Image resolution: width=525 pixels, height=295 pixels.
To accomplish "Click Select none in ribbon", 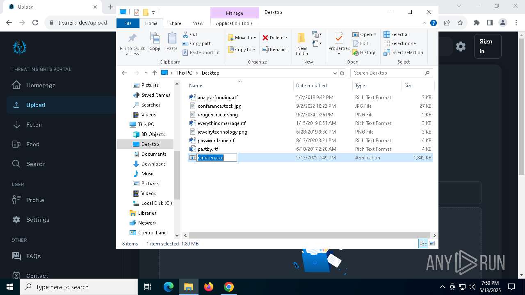I will coord(399,43).
